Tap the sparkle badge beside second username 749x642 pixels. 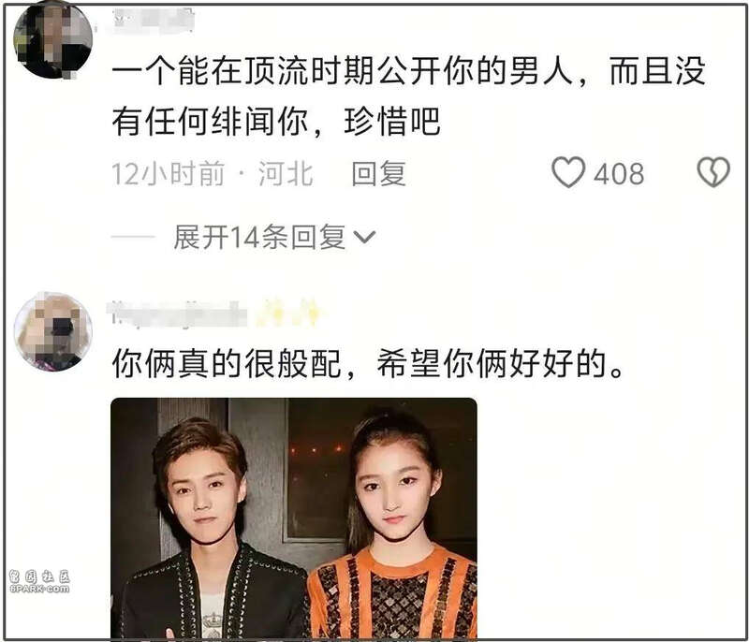pyautogui.click(x=290, y=314)
